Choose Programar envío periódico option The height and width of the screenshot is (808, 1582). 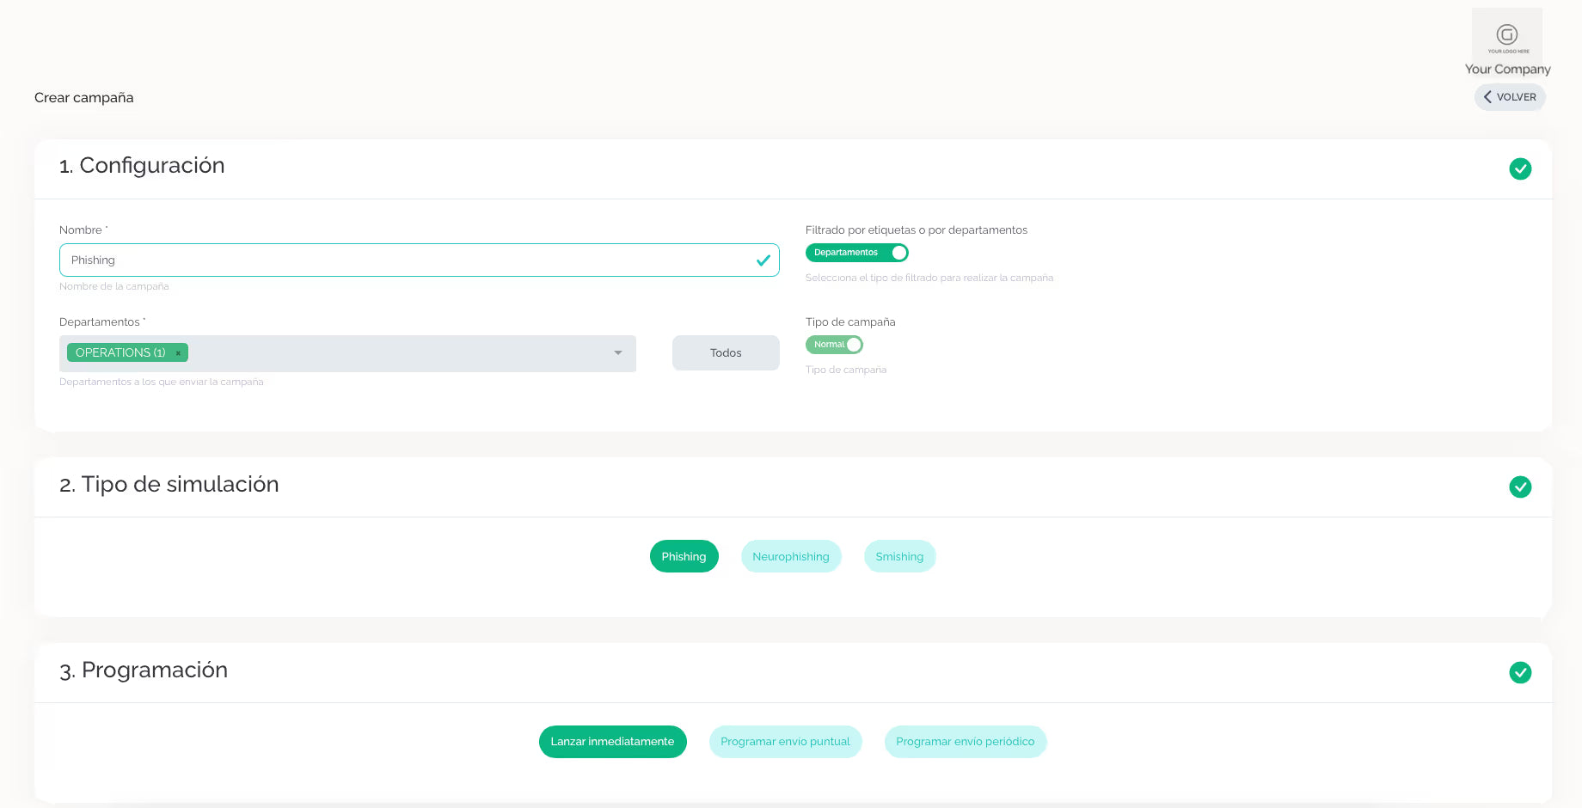[965, 742]
